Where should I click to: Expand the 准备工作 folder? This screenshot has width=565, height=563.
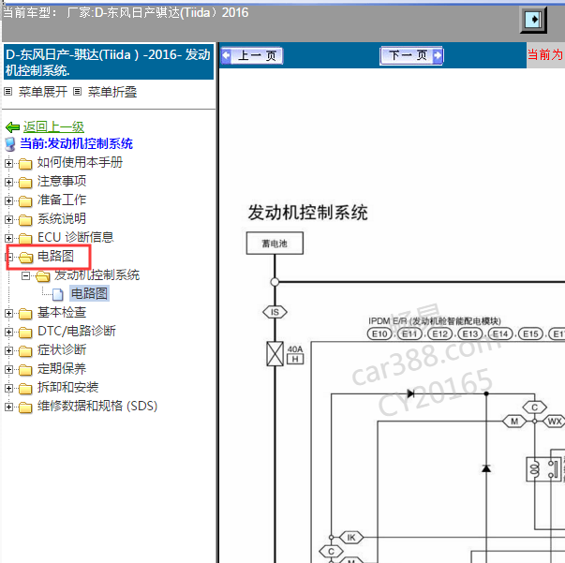pos(9,201)
